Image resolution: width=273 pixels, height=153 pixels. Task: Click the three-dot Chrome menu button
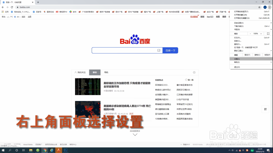tap(269, 7)
